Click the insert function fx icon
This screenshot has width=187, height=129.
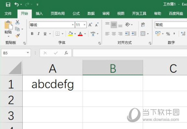66,53
